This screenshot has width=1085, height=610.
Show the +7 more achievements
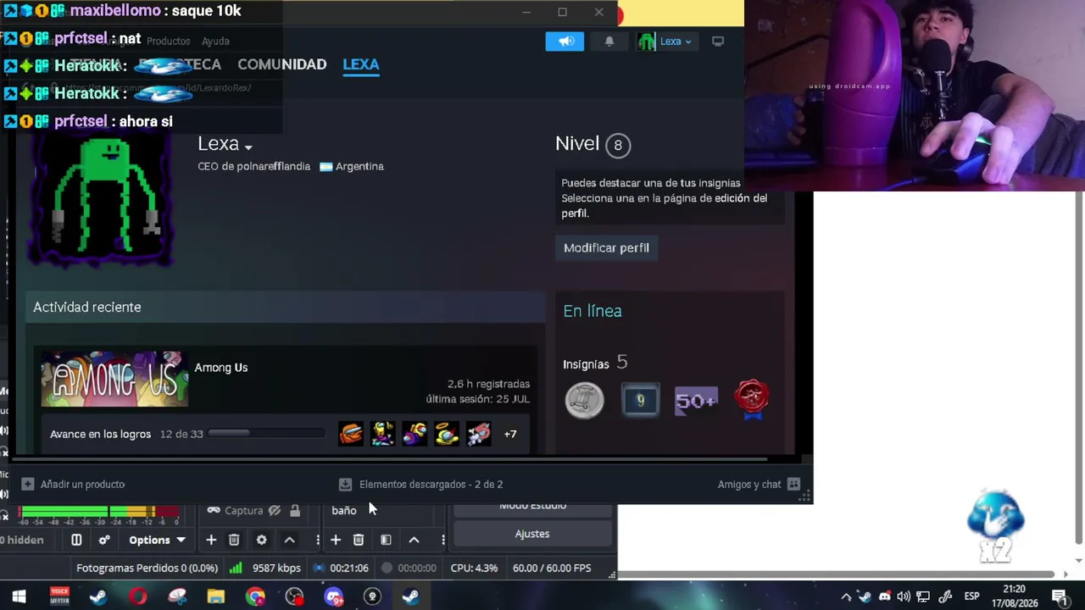pos(510,434)
